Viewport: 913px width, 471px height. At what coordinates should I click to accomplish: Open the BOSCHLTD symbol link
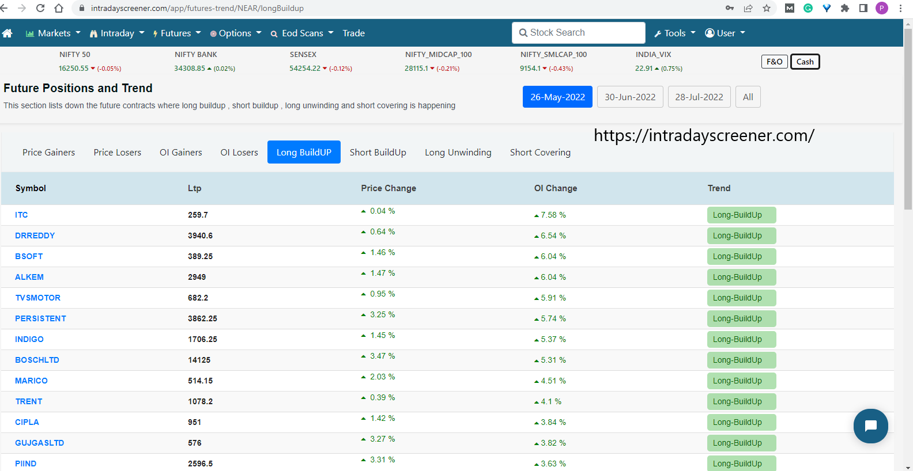(x=37, y=360)
